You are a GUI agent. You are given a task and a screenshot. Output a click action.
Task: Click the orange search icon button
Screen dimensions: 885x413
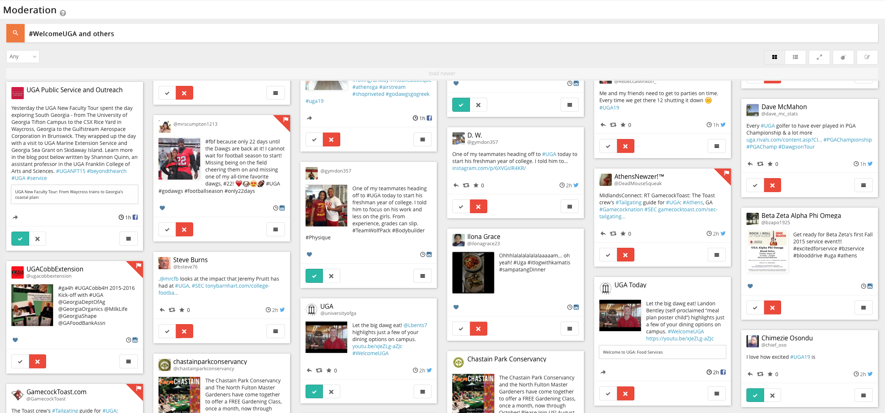click(15, 33)
